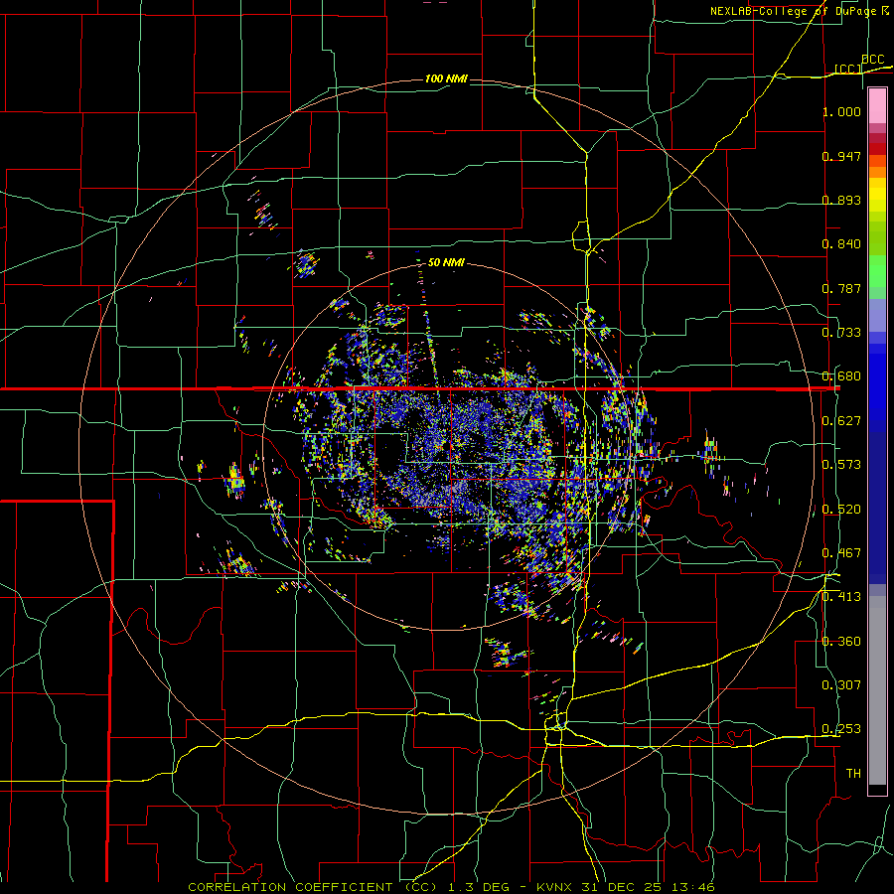The height and width of the screenshot is (894, 894).
Task: Click the 0.520 scale label
Action: [841, 510]
